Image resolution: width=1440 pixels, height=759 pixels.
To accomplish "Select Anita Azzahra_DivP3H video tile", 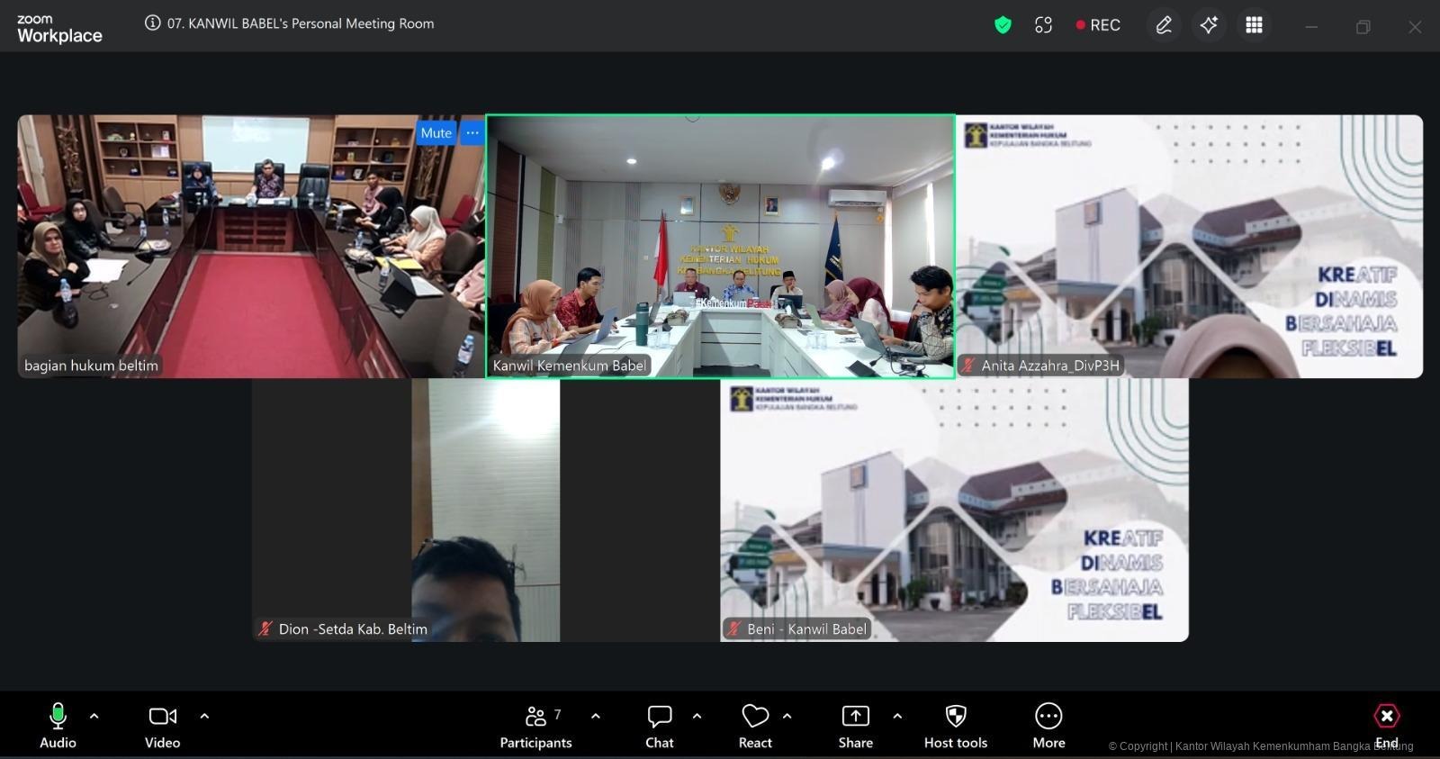I will (1189, 246).
